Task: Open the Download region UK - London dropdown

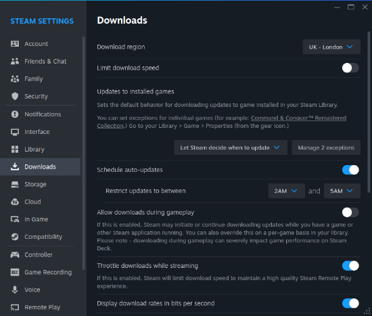Action: pyautogui.click(x=331, y=47)
